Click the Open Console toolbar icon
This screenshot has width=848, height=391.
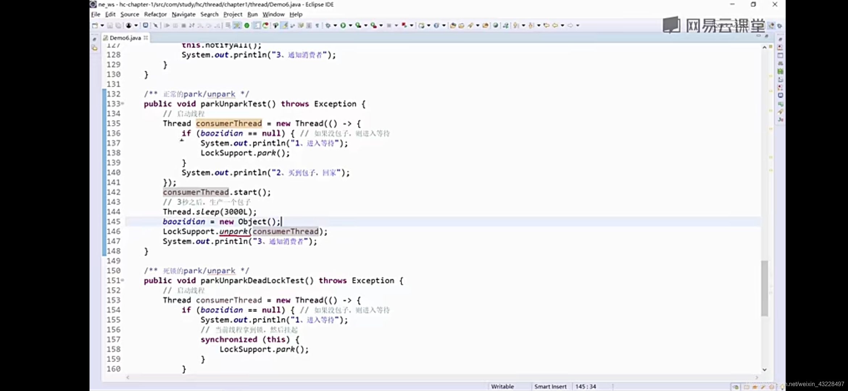tap(145, 25)
